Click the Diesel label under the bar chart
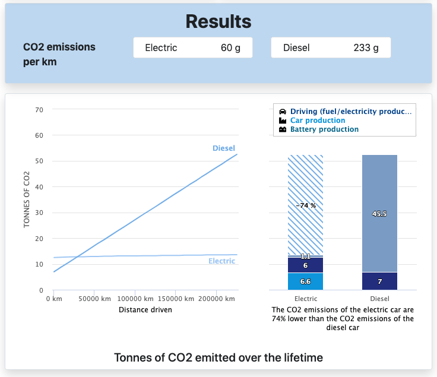Image resolution: width=437 pixels, height=377 pixels. [x=379, y=299]
